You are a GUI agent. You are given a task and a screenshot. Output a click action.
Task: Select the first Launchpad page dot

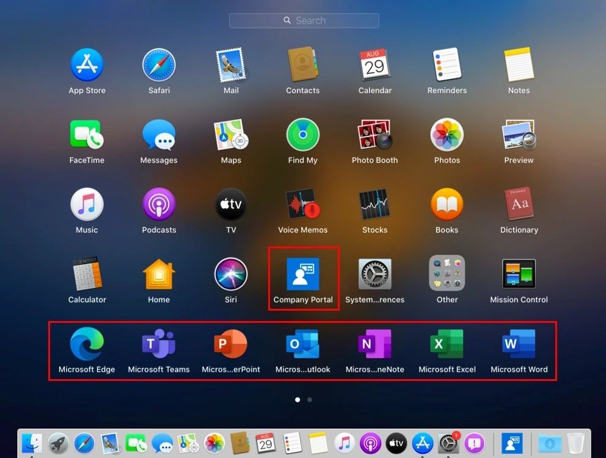[298, 399]
